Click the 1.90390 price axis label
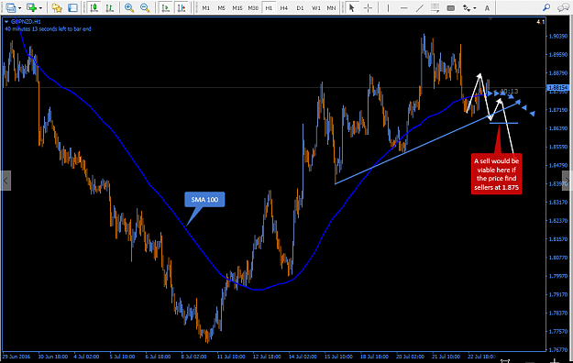 click(558, 36)
